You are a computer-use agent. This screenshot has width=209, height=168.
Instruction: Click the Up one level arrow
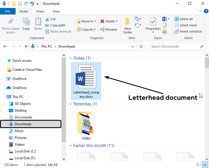pyautogui.click(x=26, y=46)
